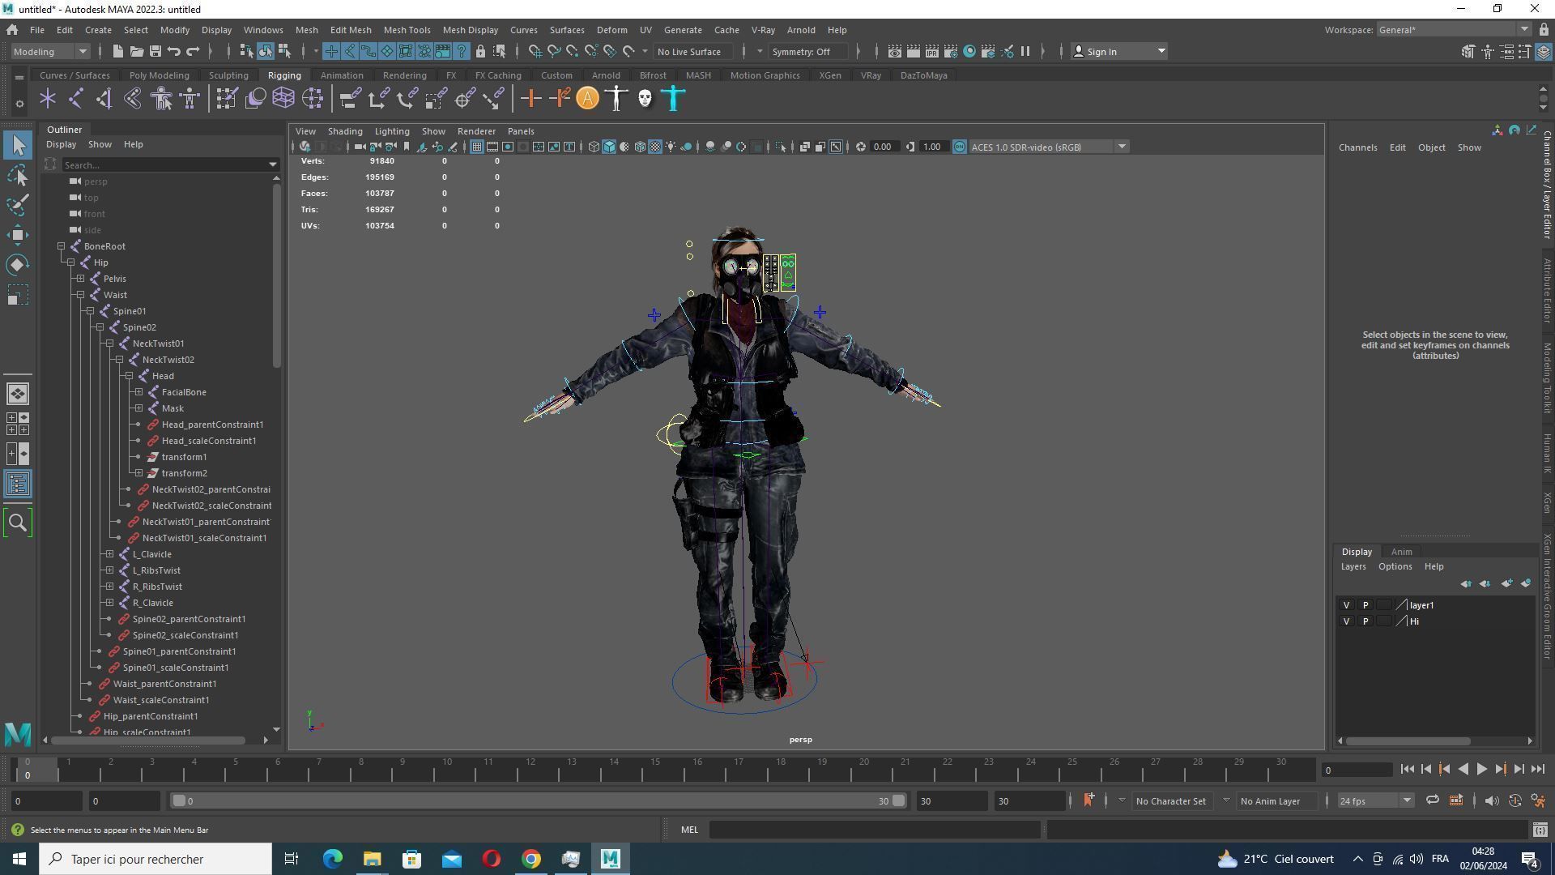Expand the L_Clavicle node
1555x875 pixels.
pyautogui.click(x=109, y=554)
